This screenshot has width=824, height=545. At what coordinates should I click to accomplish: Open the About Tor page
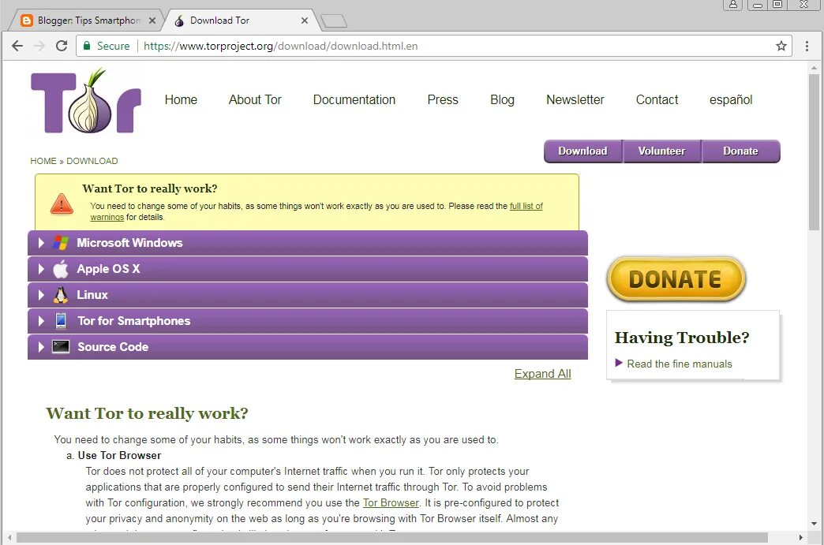(255, 99)
